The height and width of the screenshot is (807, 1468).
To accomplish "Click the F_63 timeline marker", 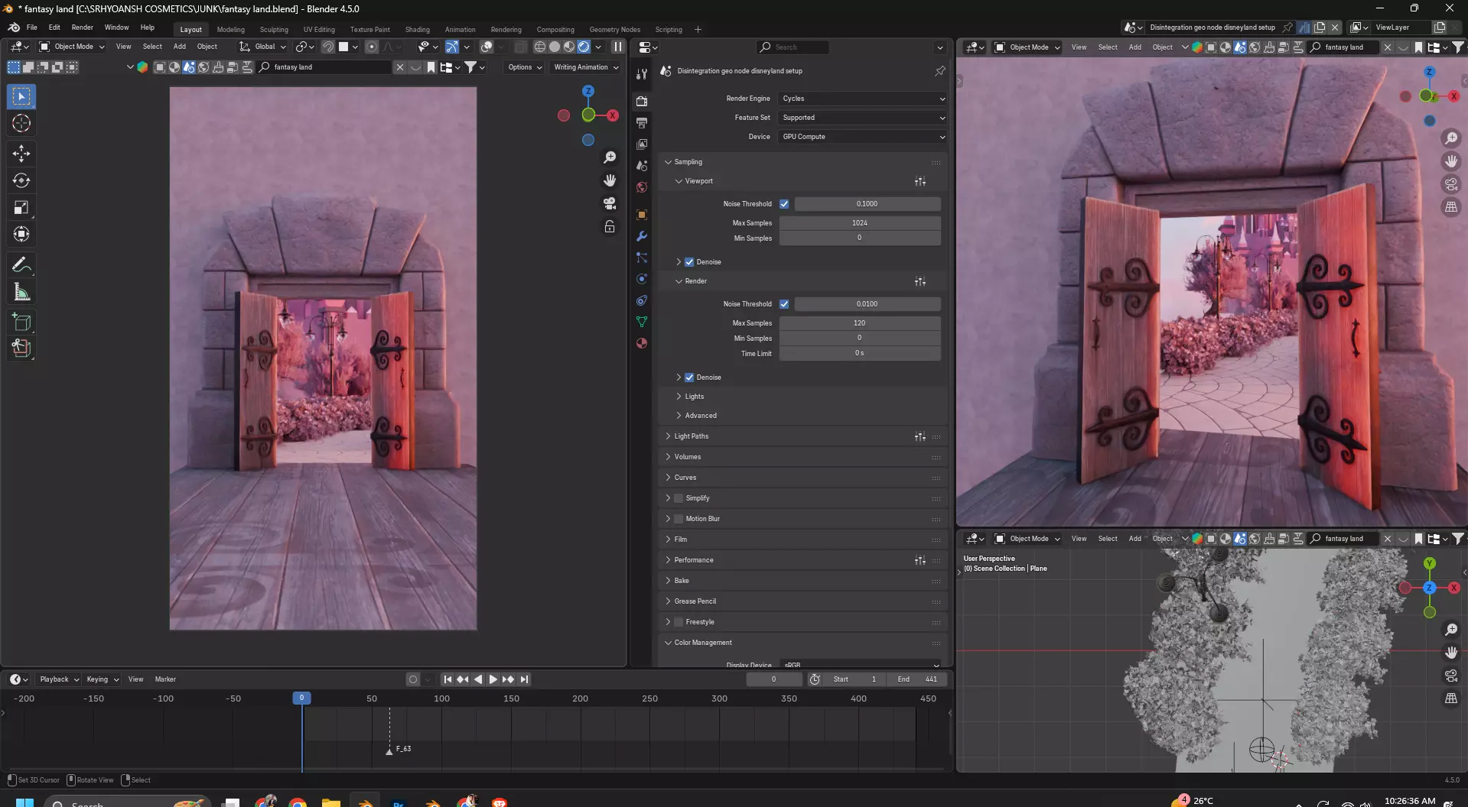I will tap(389, 750).
